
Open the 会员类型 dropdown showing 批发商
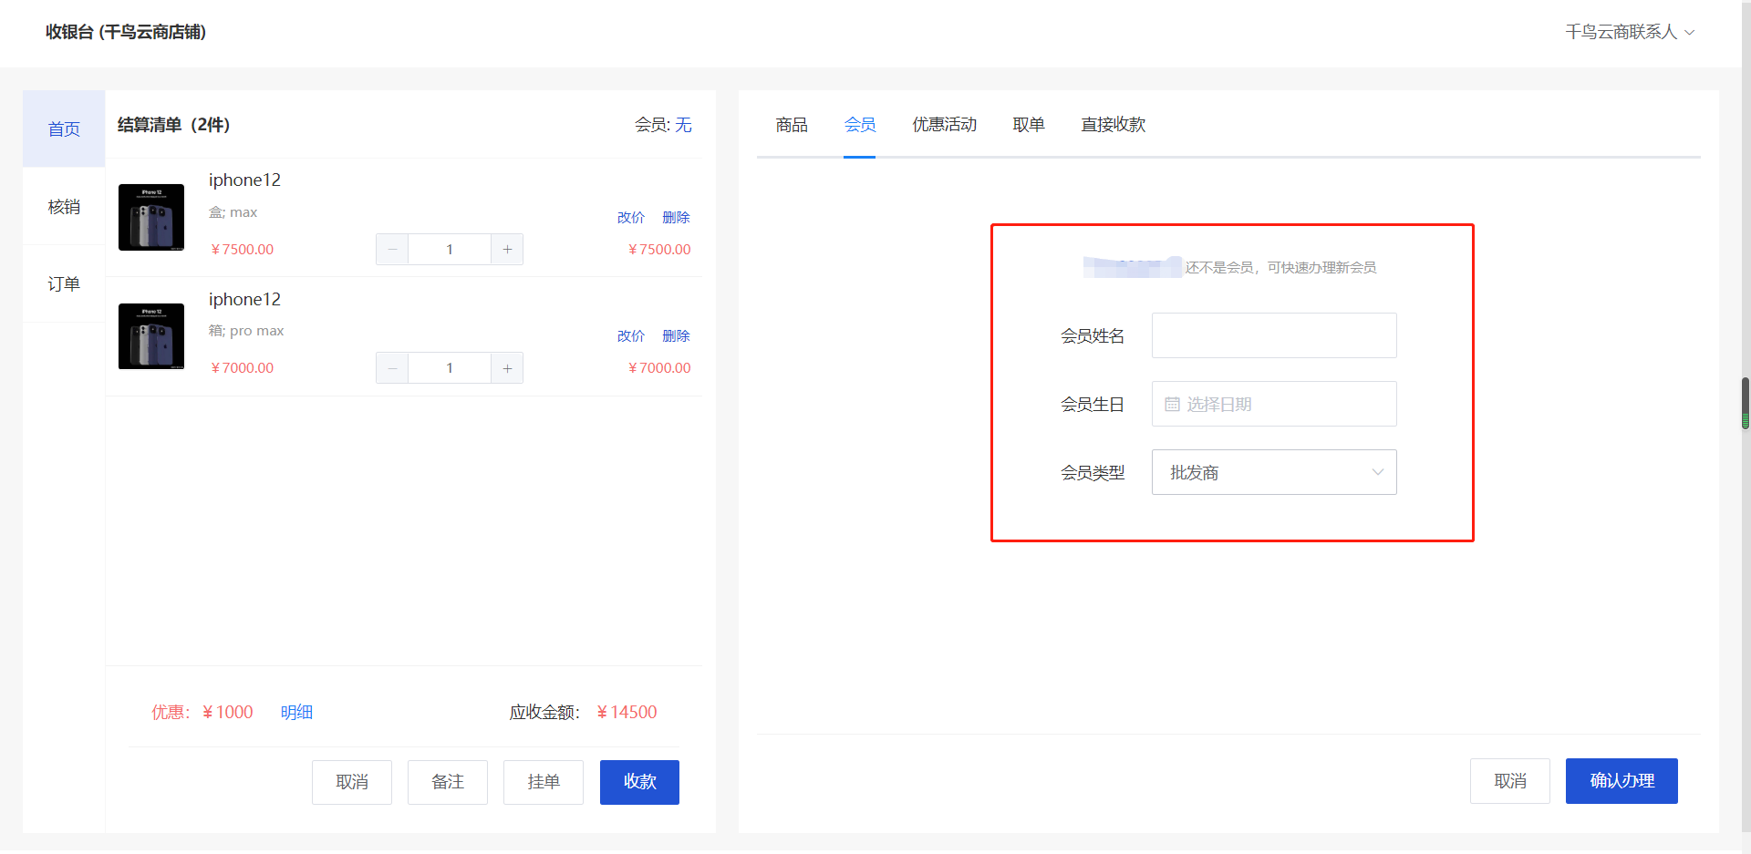pos(1273,472)
